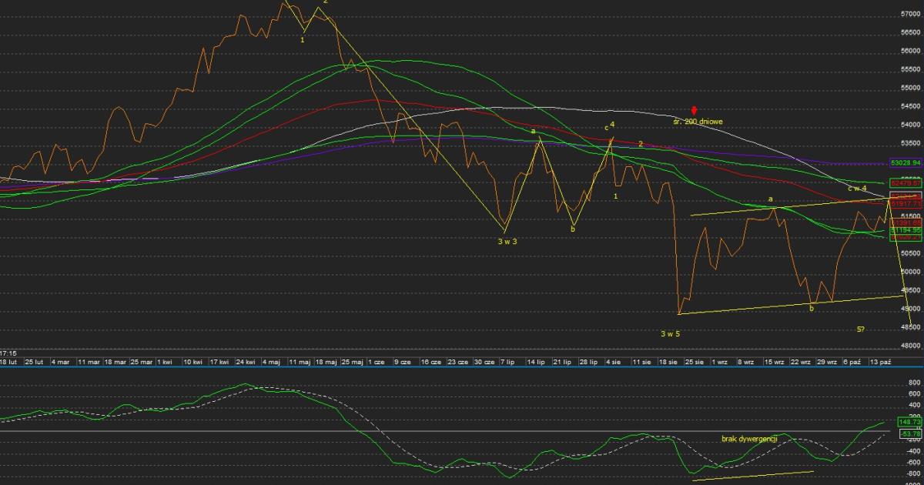Viewport: 924px width, 485px height.
Task: Click the '25 sie' date on time axis
Action: (695, 361)
